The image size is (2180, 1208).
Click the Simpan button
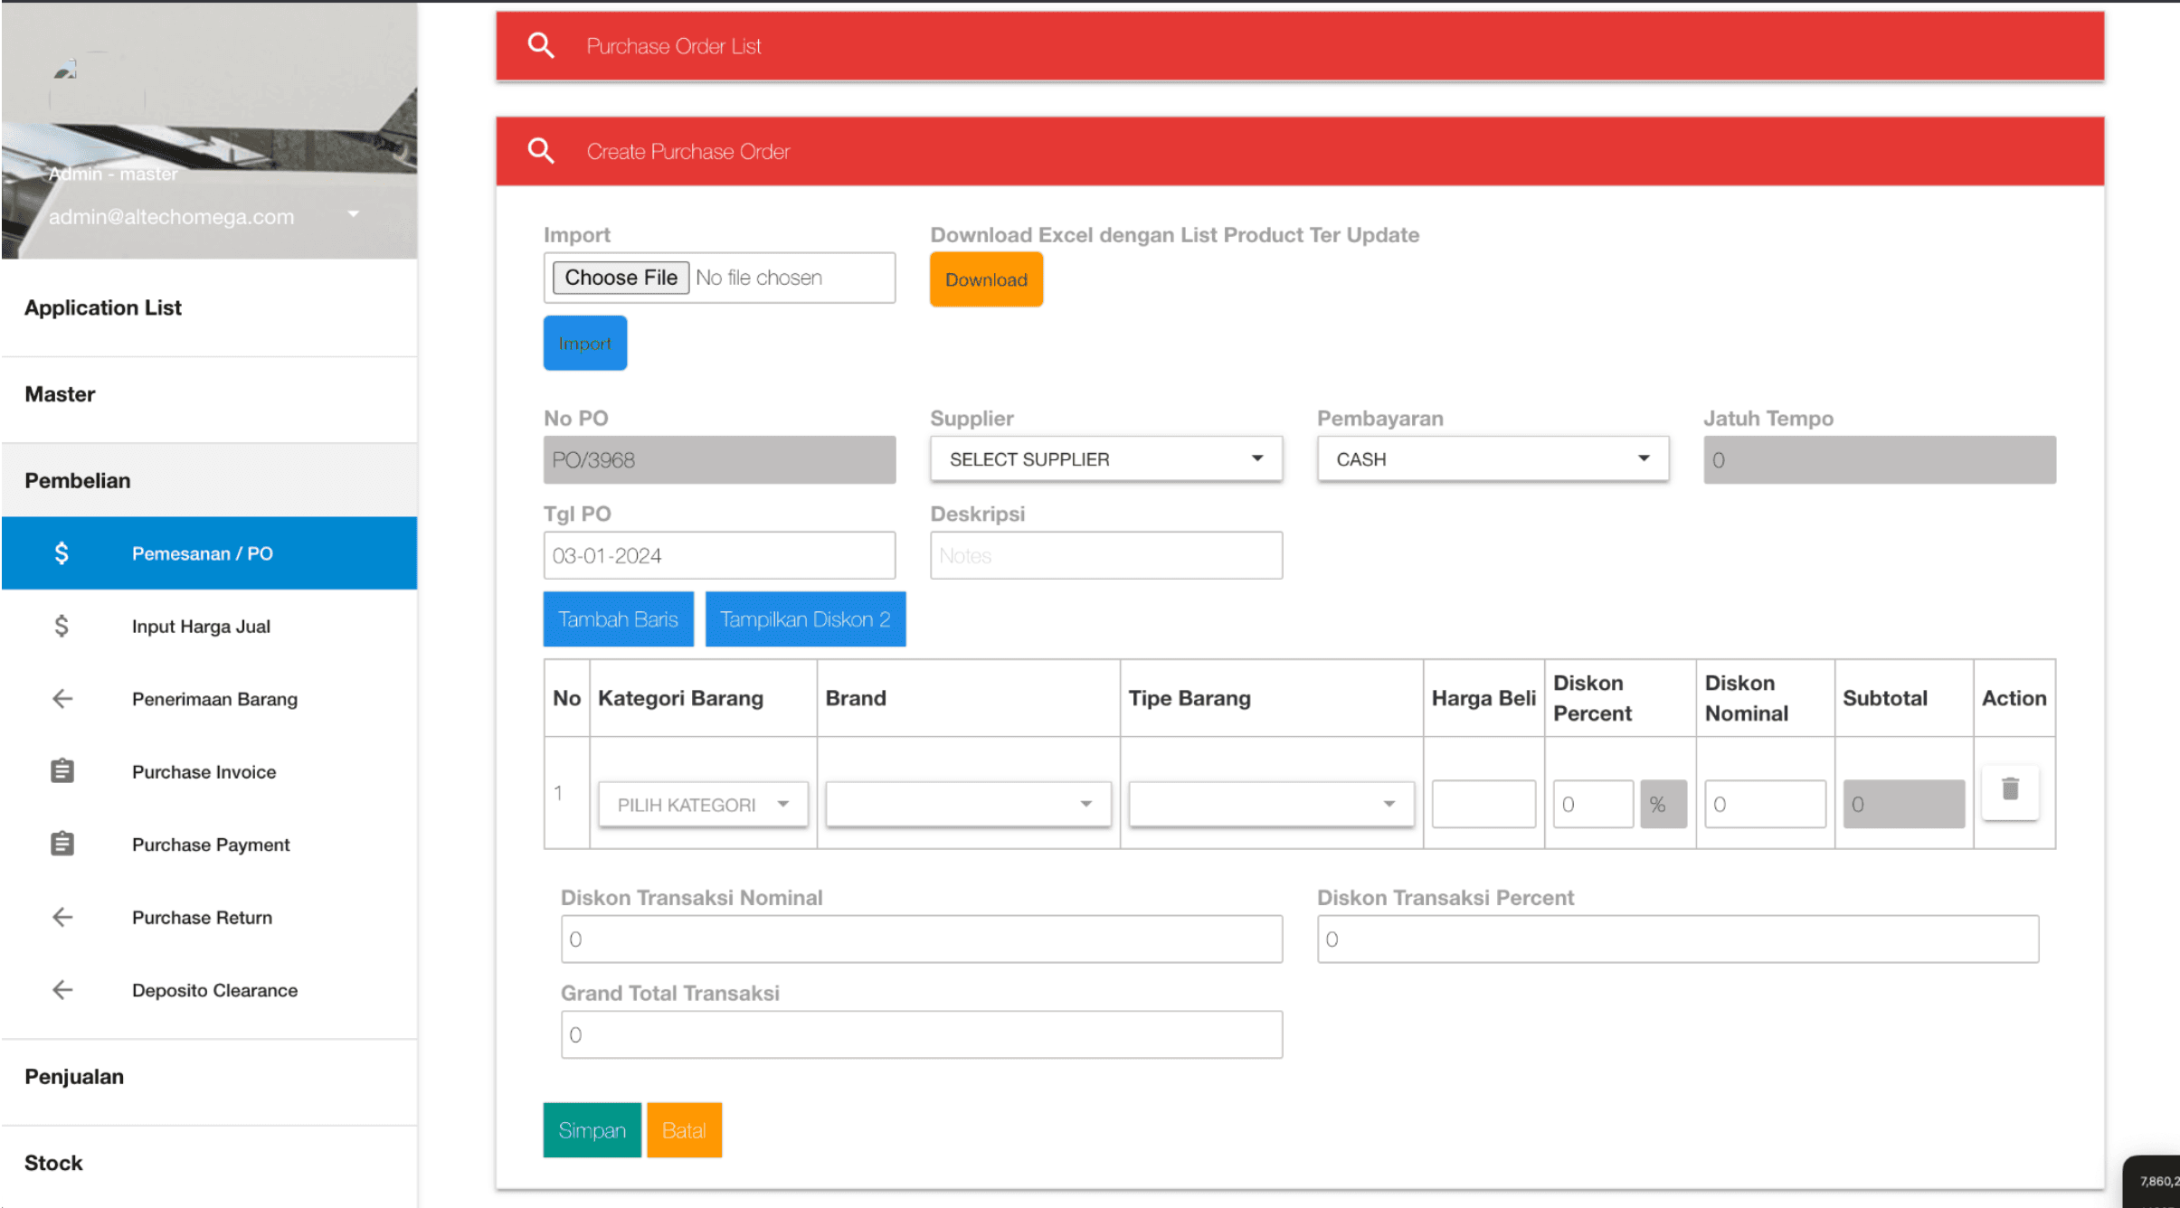pos(592,1129)
